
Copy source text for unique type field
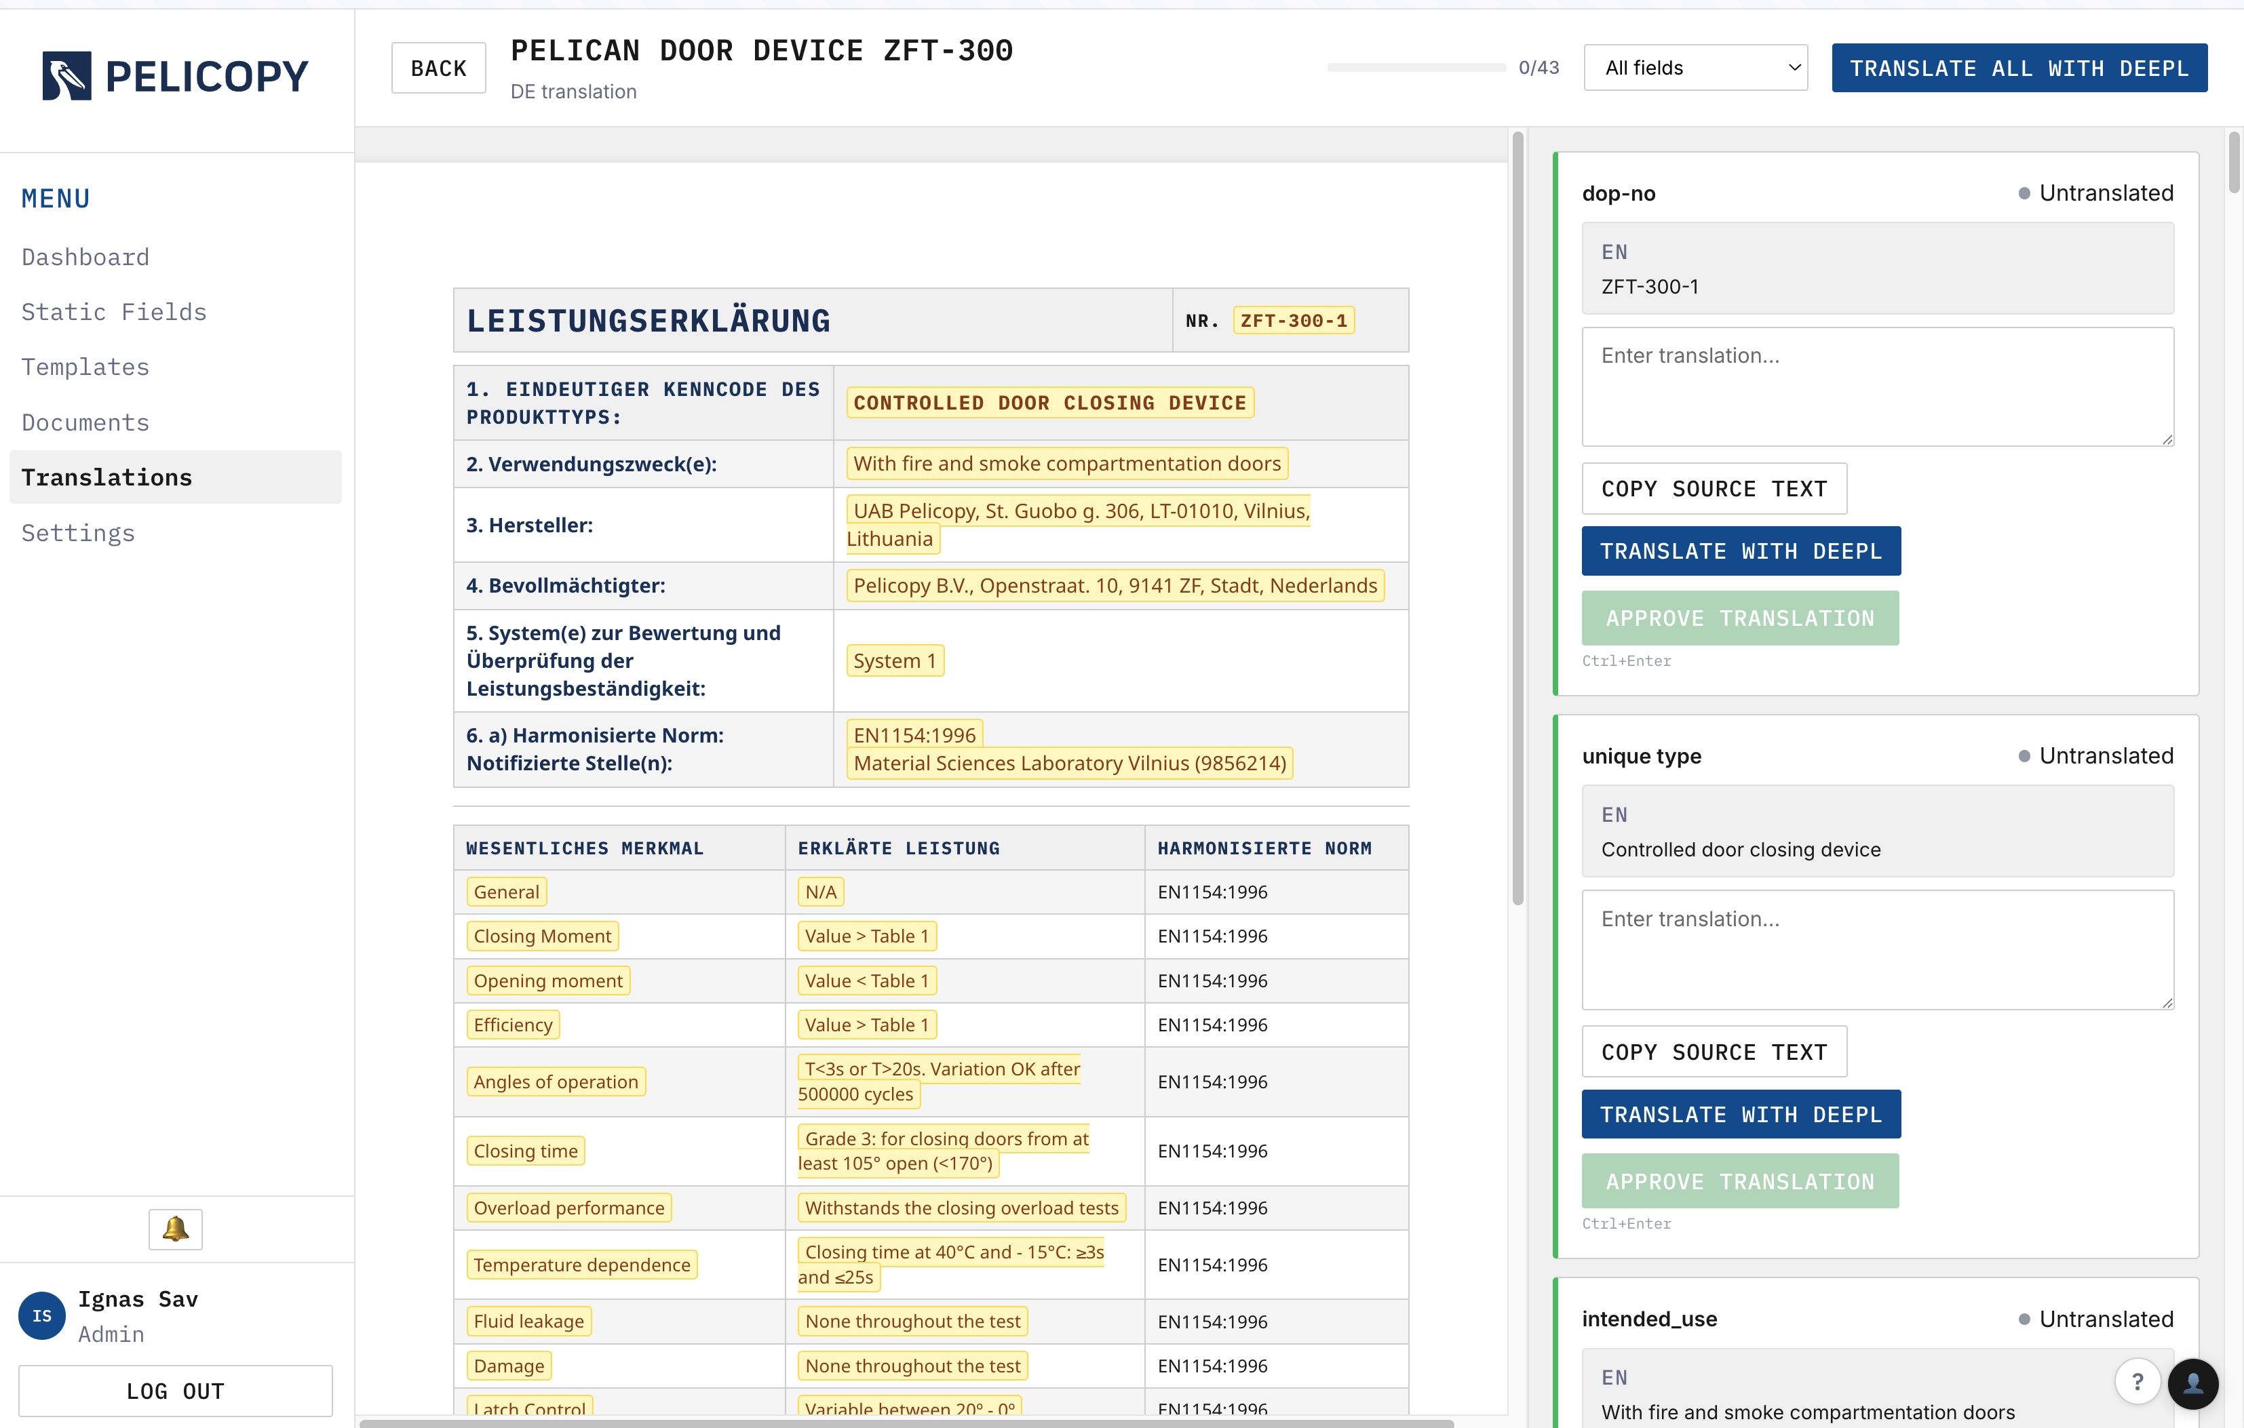(1714, 1052)
